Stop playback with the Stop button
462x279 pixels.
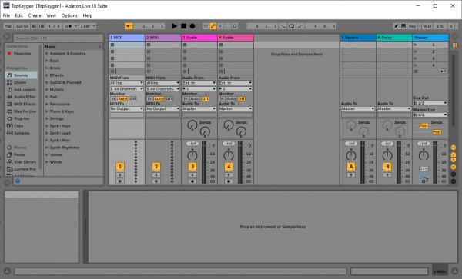pos(183,26)
